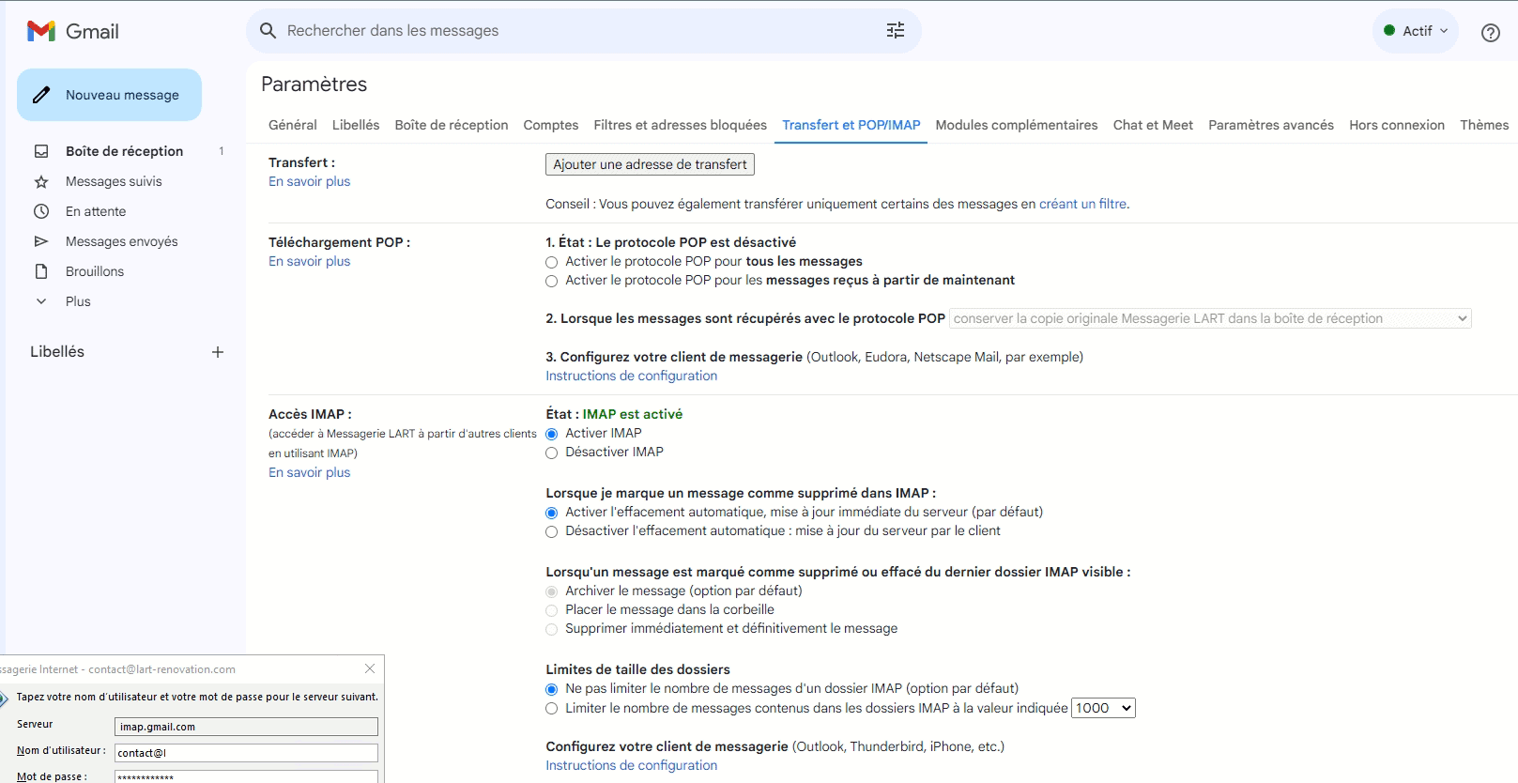Viewport: 1518px width, 783px height.
Task: Open Boîte de réception settings tab
Action: tap(452, 125)
